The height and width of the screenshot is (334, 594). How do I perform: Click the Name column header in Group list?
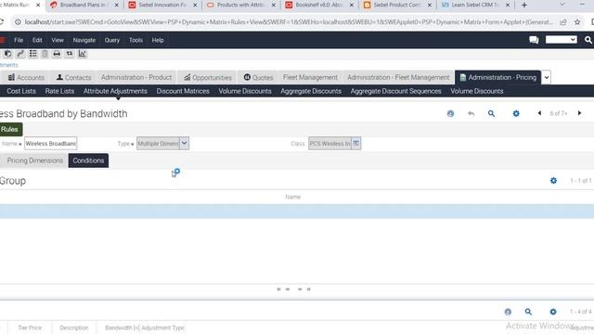click(x=292, y=197)
